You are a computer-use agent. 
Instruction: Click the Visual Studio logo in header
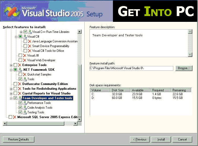point(12,12)
